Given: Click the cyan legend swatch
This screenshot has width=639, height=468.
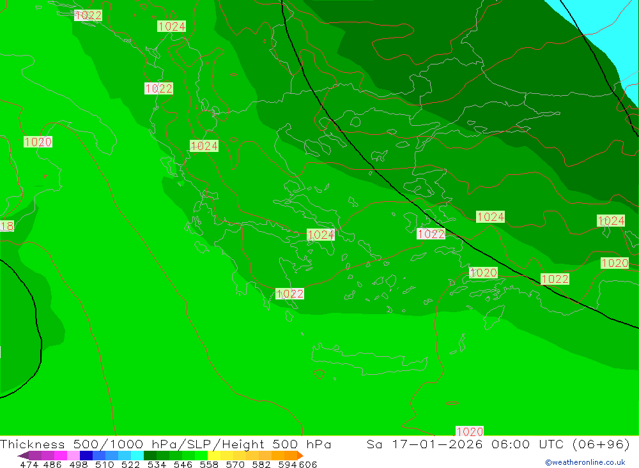Looking at the screenshot, I should [x=137, y=455].
